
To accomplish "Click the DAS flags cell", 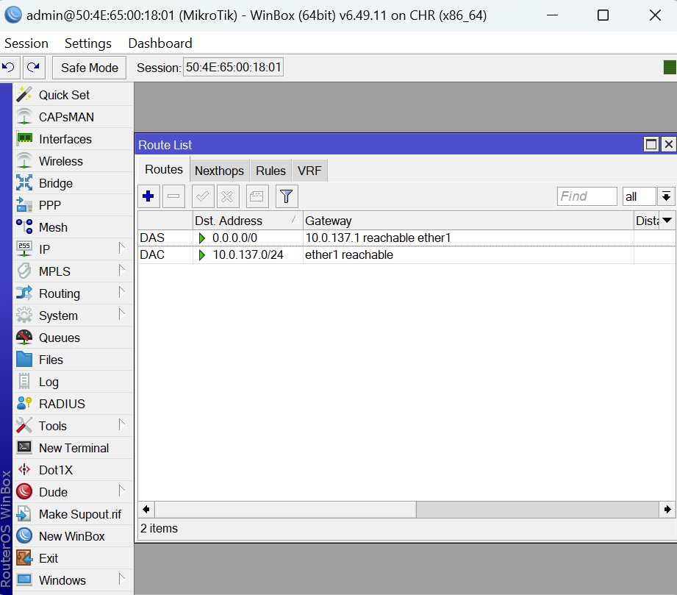I will [165, 238].
